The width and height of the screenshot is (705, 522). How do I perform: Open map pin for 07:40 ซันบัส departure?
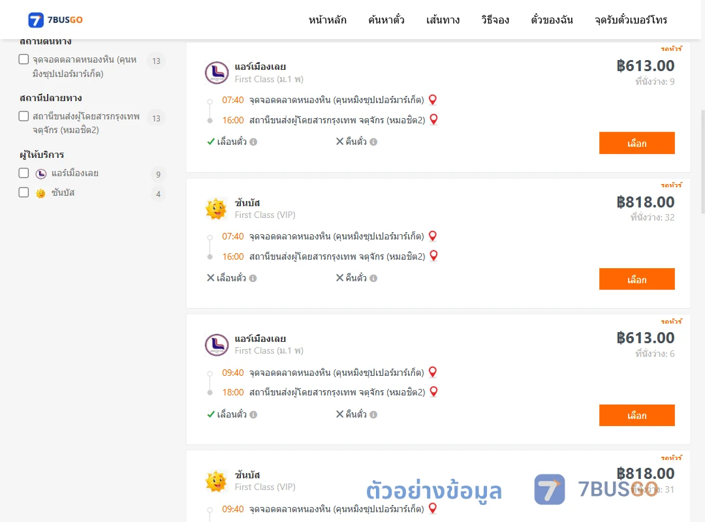point(433,236)
